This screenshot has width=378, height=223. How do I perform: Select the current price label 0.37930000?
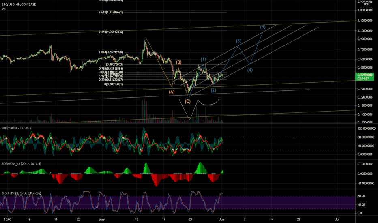[x=365, y=75]
